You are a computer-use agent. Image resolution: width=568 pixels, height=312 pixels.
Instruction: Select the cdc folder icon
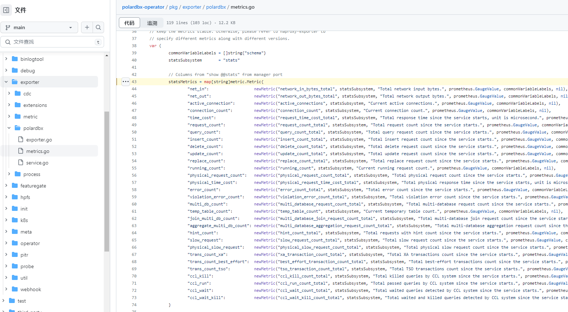[x=18, y=93]
